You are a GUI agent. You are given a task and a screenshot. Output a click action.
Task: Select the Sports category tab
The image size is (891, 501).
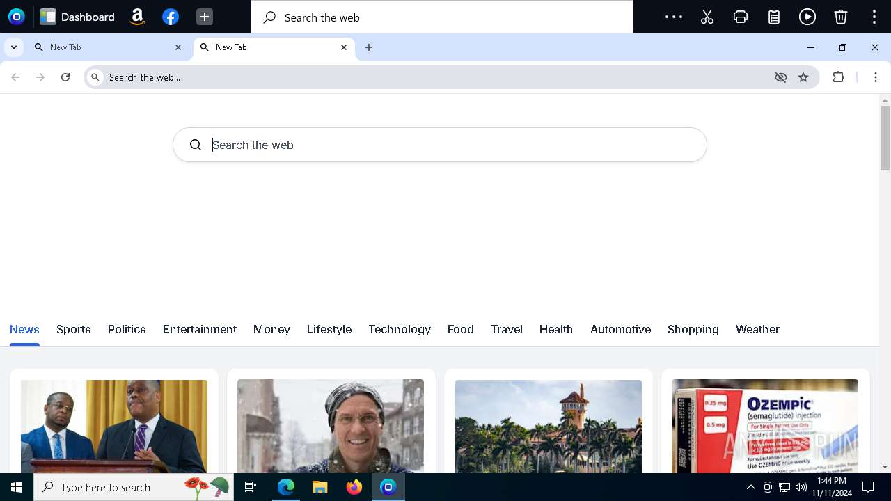pos(74,329)
